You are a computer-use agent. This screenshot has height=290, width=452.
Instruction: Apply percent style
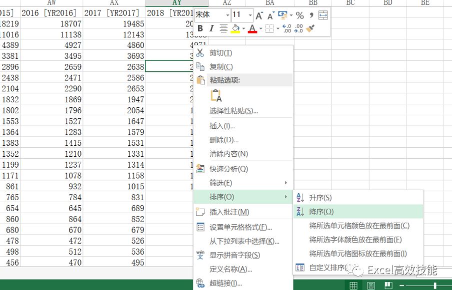(x=300, y=15)
